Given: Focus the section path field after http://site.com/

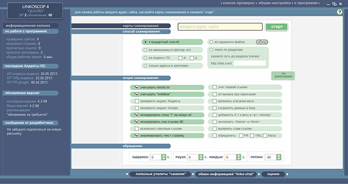Looking at the screenshot, I should [x=250, y=63].
